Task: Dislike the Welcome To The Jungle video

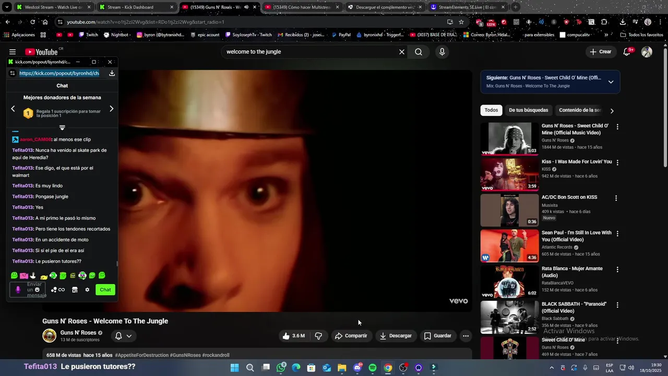Action: tap(318, 336)
